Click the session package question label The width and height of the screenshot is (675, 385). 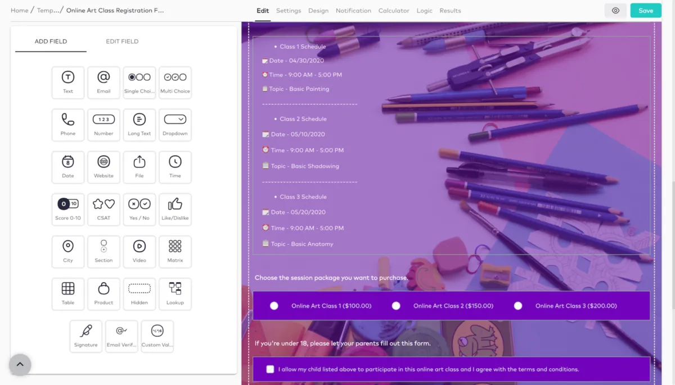click(331, 278)
